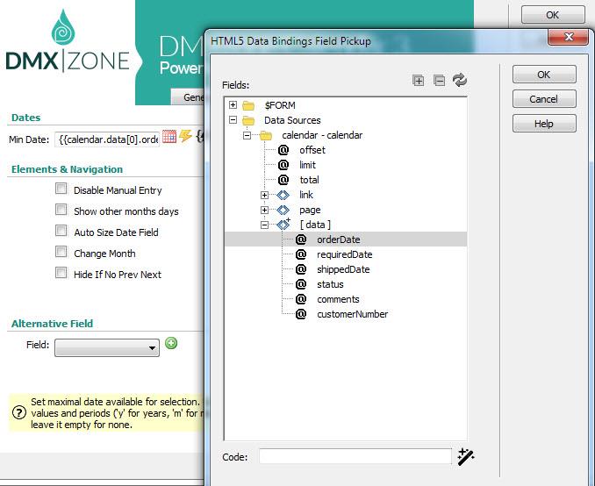Select the customerNumber field
This screenshot has height=486, width=595.
tap(352, 314)
